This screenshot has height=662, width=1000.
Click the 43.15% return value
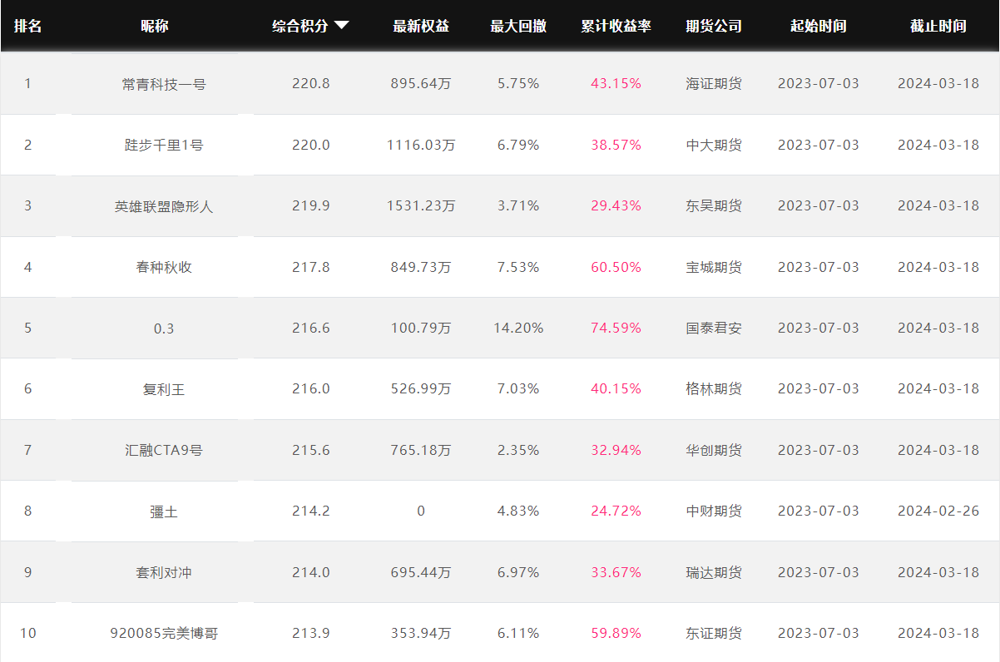pos(616,83)
